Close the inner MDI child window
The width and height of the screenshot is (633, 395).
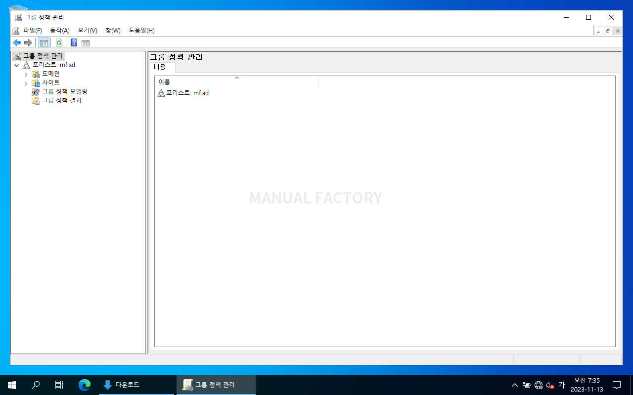[x=618, y=31]
